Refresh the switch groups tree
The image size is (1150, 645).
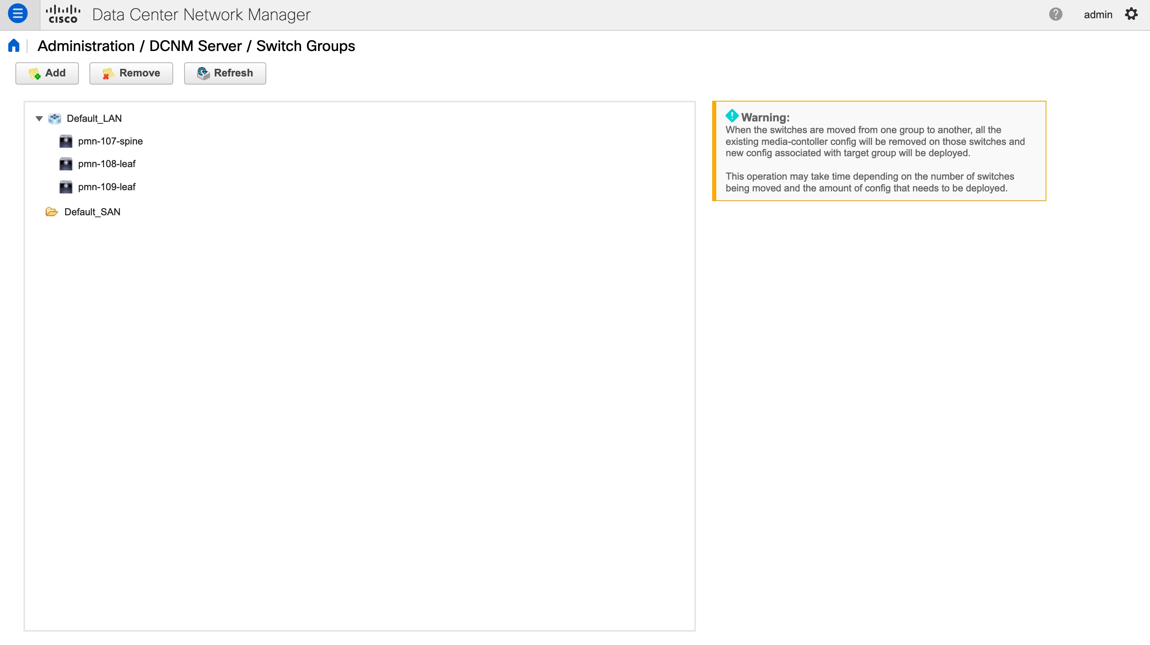225,73
